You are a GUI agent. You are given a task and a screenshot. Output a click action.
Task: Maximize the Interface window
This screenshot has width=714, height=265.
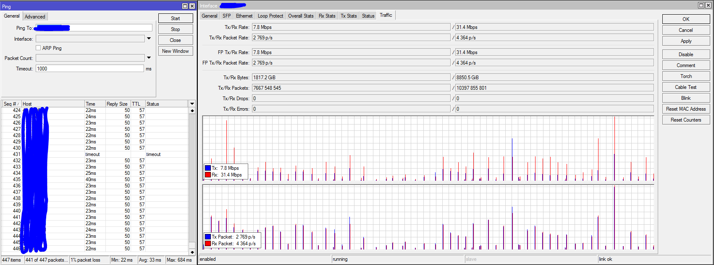point(701,5)
